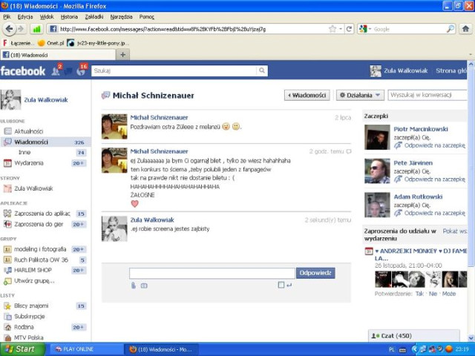Reload the page with the refresh icon
This screenshot has height=356, width=475.
tap(349, 29)
